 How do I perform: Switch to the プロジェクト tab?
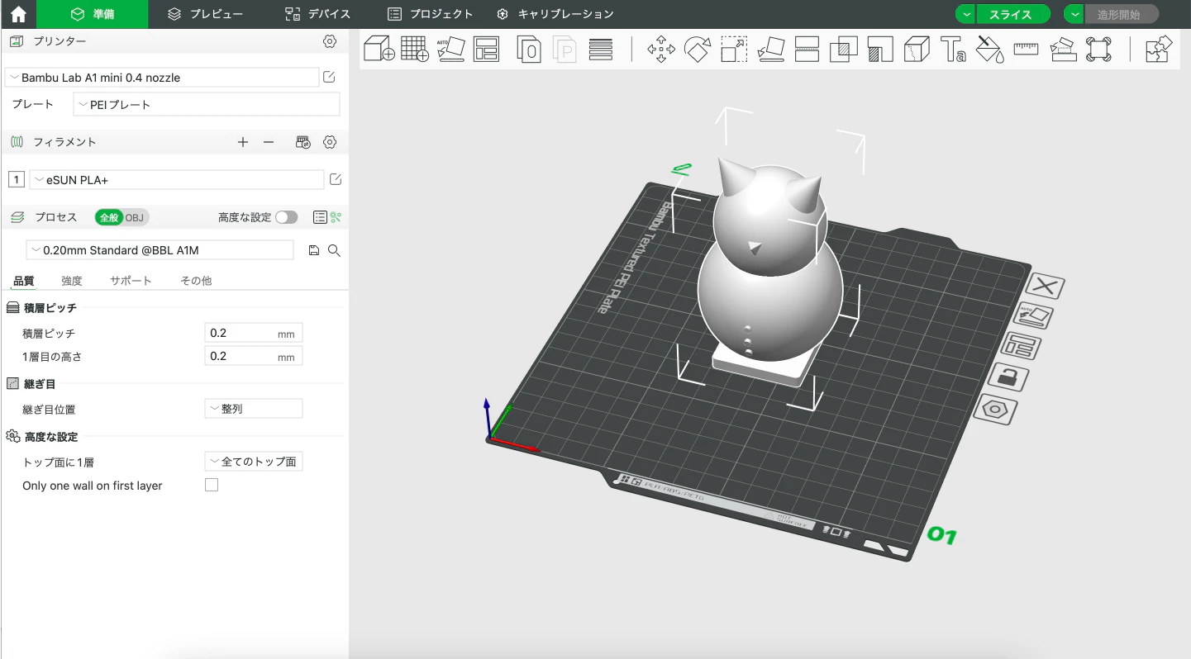pyautogui.click(x=431, y=14)
